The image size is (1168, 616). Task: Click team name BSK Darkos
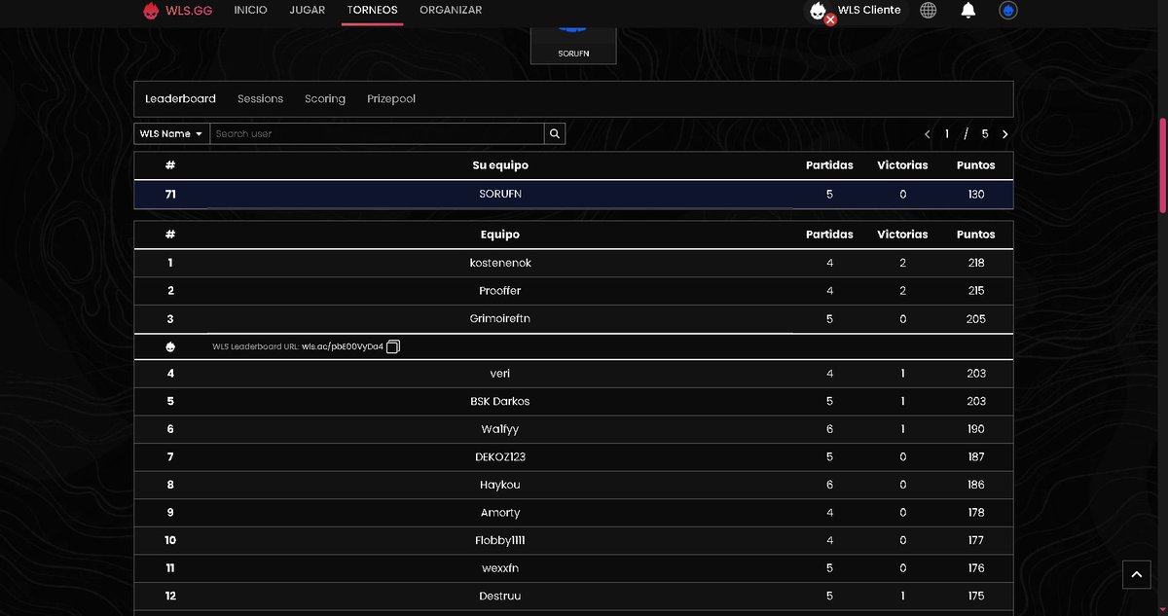click(x=500, y=401)
